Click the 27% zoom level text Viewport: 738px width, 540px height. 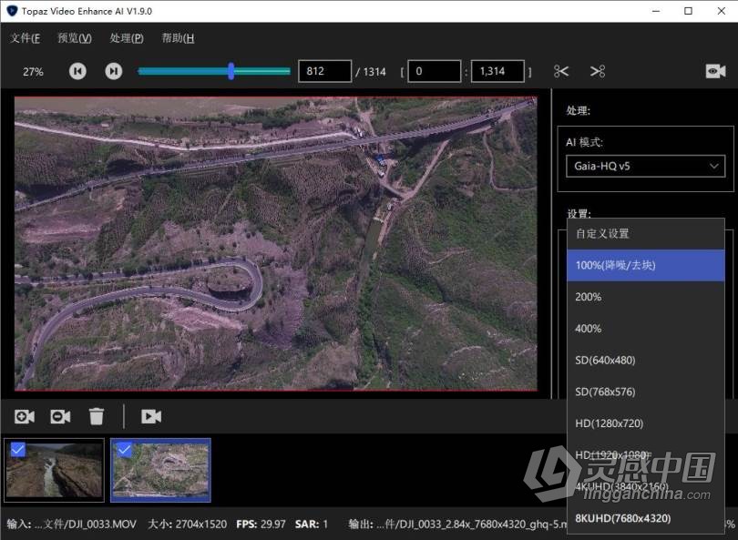point(33,72)
